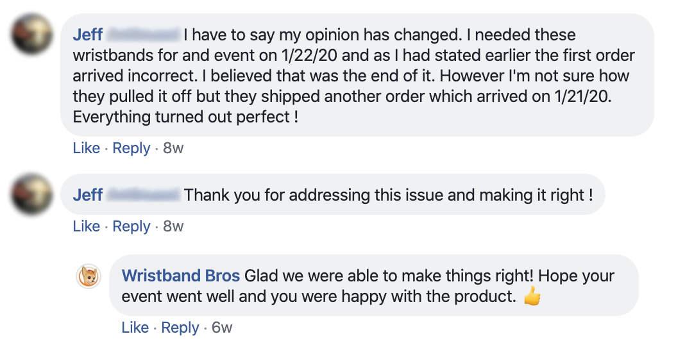The image size is (694, 350).
Task: Reply to Jeff's comment about his changed opinion
Action: (131, 148)
